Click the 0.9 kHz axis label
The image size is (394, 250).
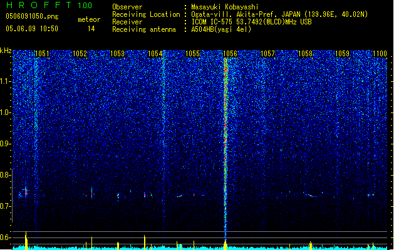pyautogui.click(x=5, y=144)
